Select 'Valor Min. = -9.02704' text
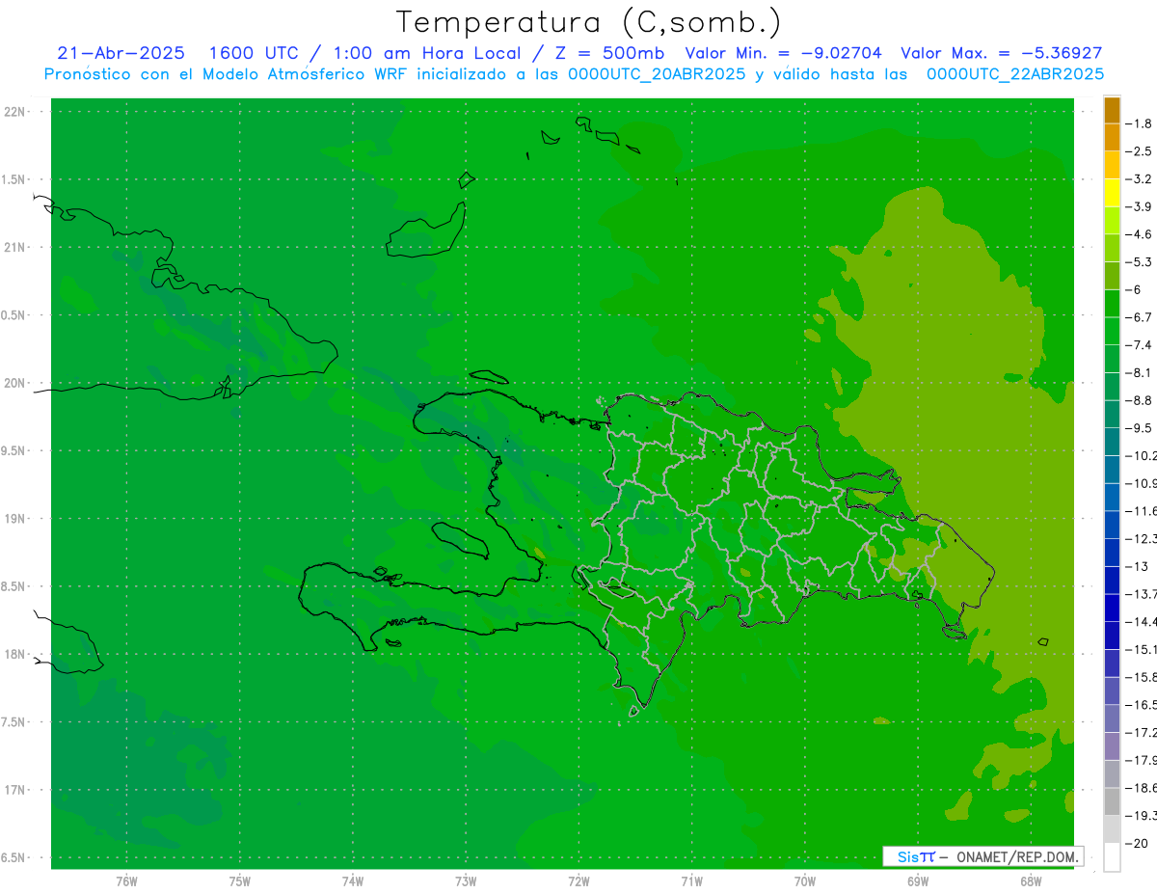Viewport: 1157px width, 894px height. (x=783, y=53)
